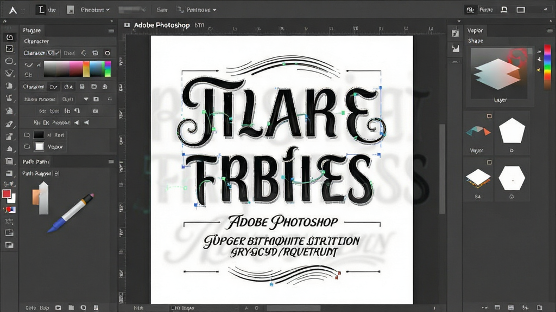Click the Flagare panel tab
This screenshot has height=312, width=556.
[31, 30]
